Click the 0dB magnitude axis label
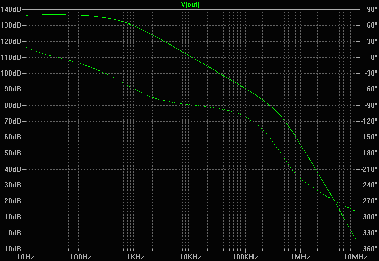 [x=15, y=233]
